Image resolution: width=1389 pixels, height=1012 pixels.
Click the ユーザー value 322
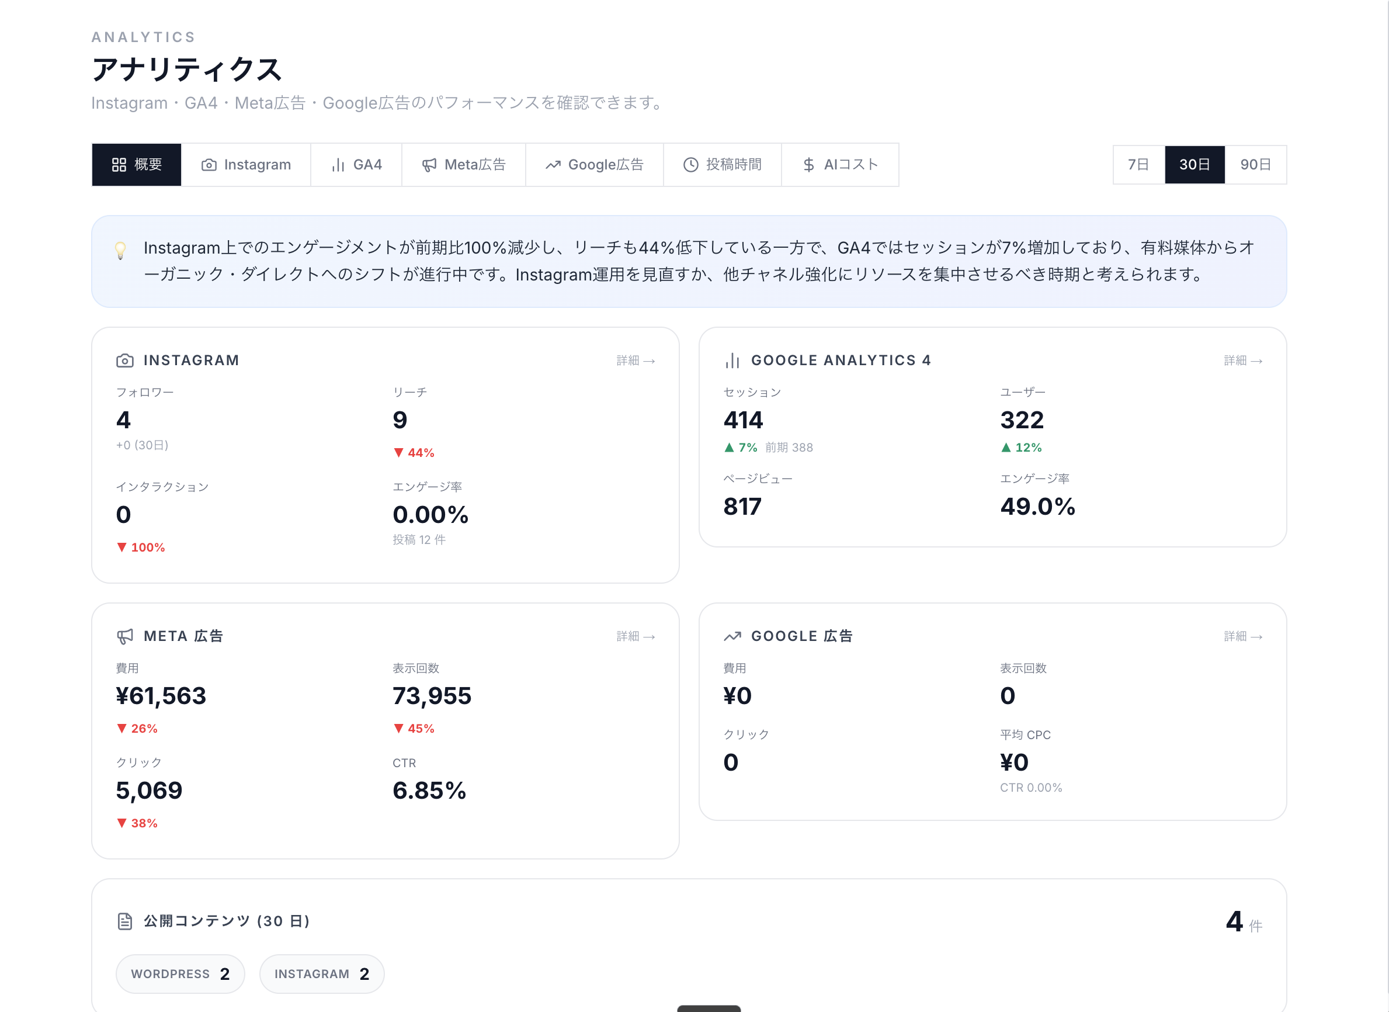click(1022, 420)
